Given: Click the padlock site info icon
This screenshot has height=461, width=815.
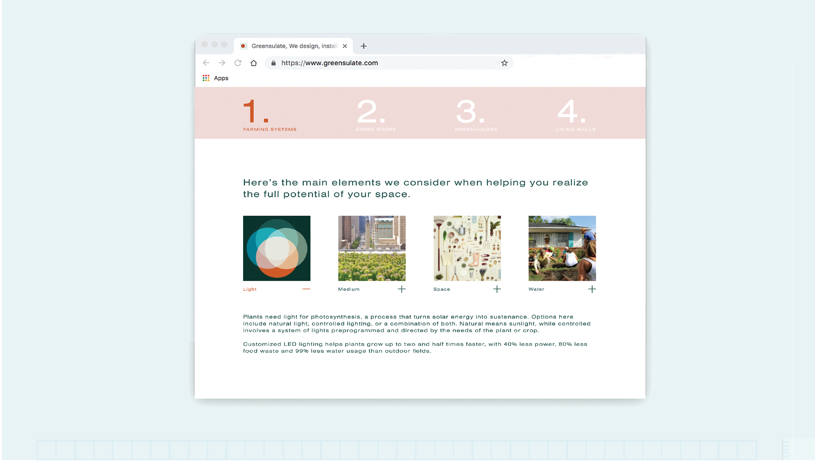Looking at the screenshot, I should [273, 63].
